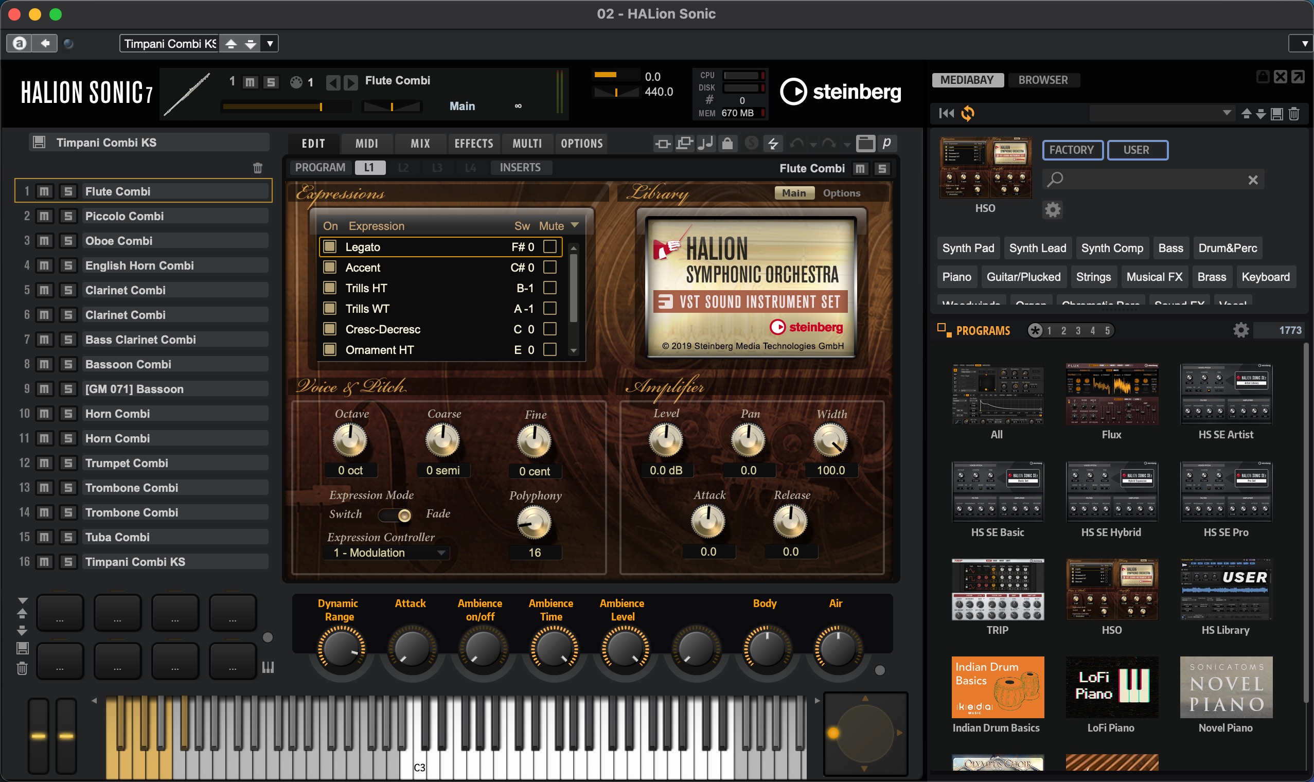Image resolution: width=1314 pixels, height=782 pixels.
Task: Toggle the Cresc-Decresc On checkbox
Action: 330,329
